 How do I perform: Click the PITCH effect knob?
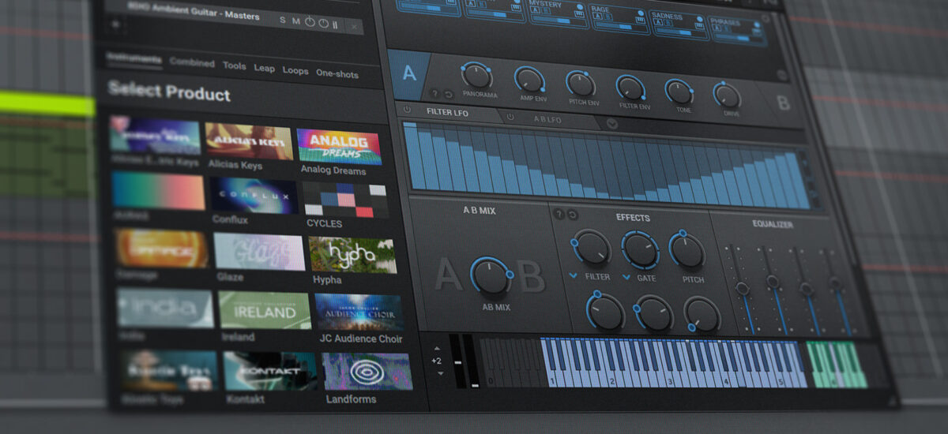click(687, 252)
